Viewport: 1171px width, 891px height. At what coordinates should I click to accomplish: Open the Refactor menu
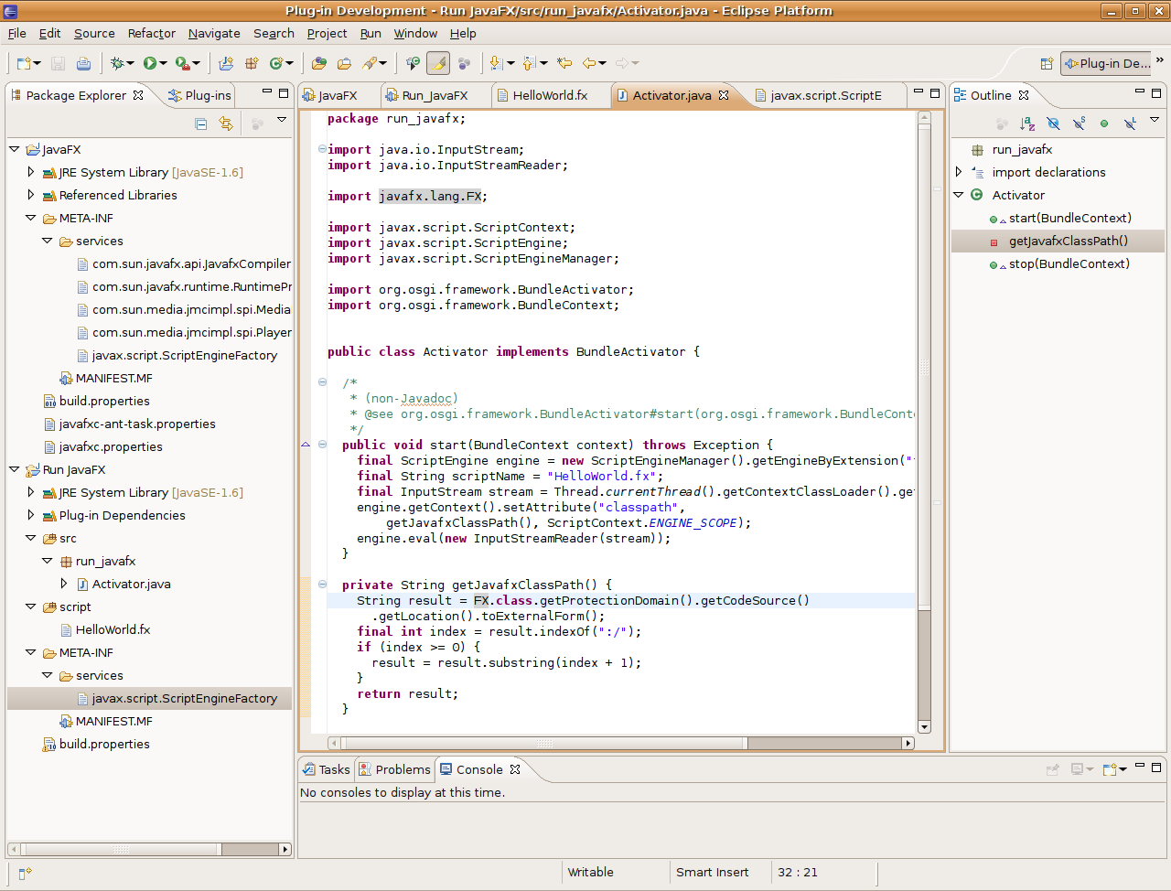tap(151, 33)
